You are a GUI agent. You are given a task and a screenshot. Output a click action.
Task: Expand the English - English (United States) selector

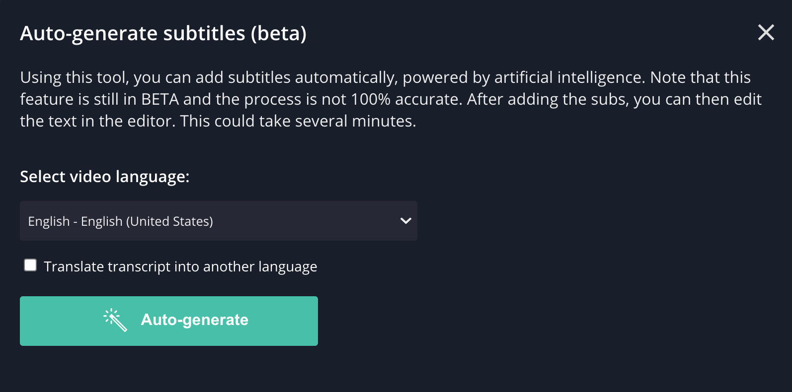coord(219,221)
